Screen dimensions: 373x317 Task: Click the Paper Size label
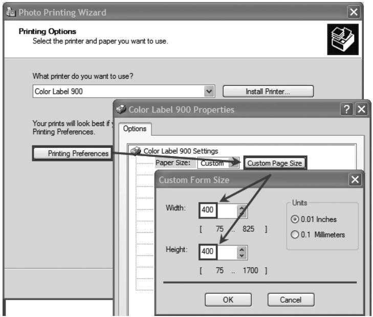[173, 163]
